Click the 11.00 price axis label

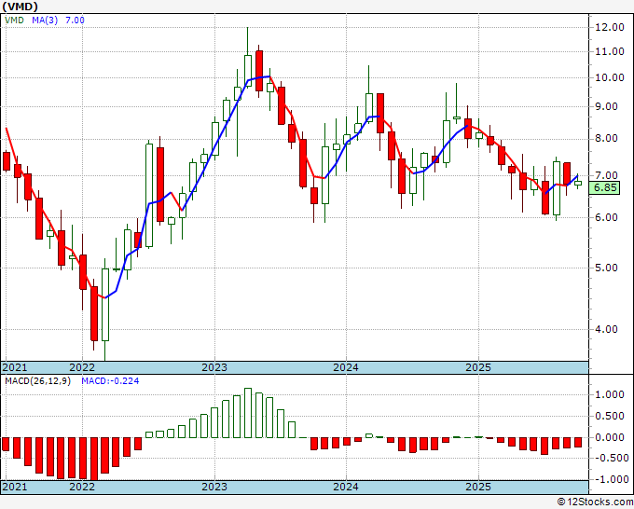(610, 51)
